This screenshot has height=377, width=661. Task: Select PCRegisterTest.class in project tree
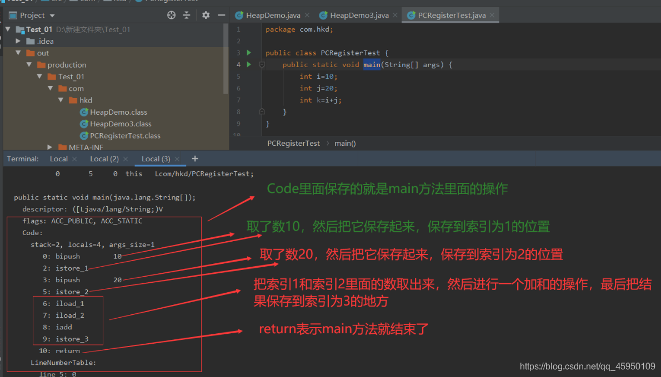tap(125, 135)
